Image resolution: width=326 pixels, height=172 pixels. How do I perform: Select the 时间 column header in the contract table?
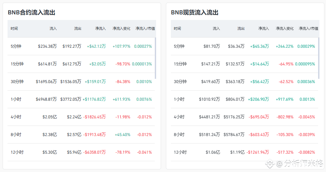tap(14, 28)
